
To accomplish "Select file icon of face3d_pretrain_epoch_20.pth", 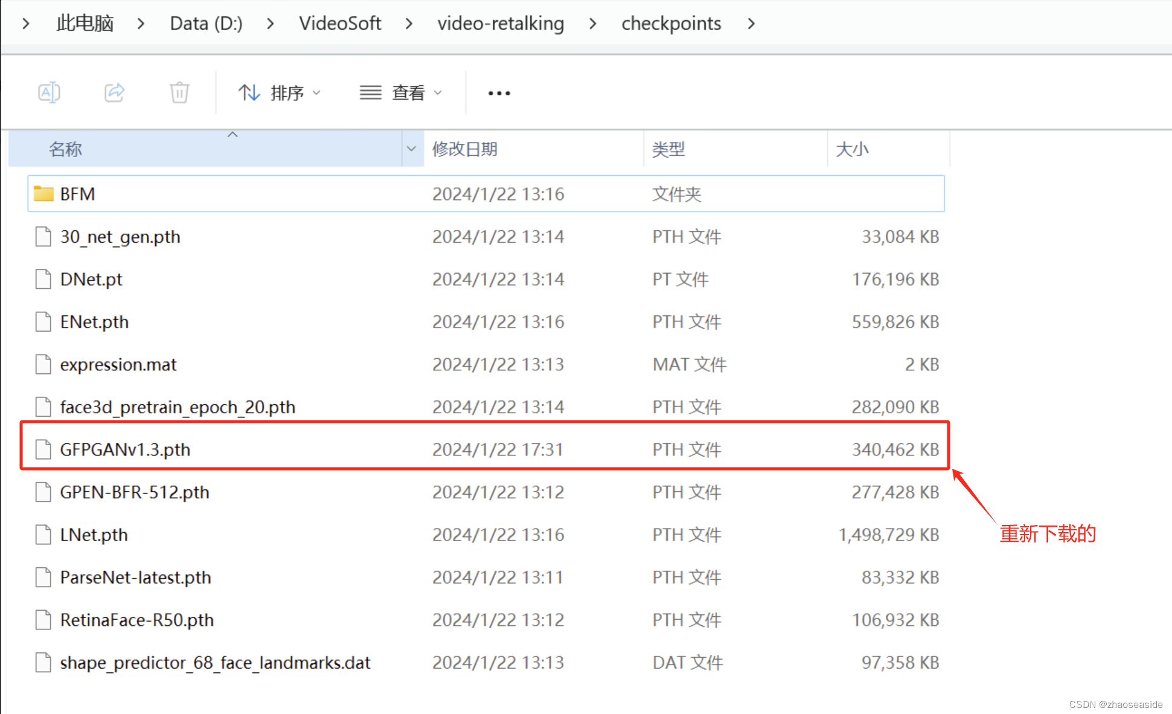I will [x=43, y=407].
